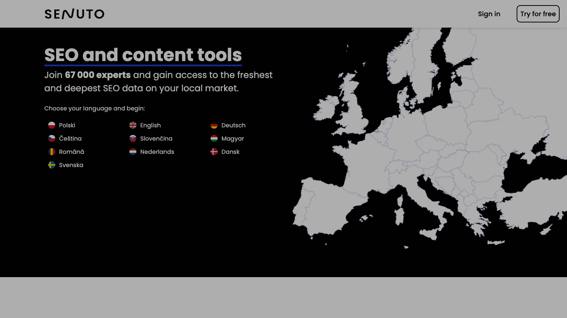This screenshot has height=318, width=567.
Task: Click the SEO and content tools heading
Action: tap(143, 55)
